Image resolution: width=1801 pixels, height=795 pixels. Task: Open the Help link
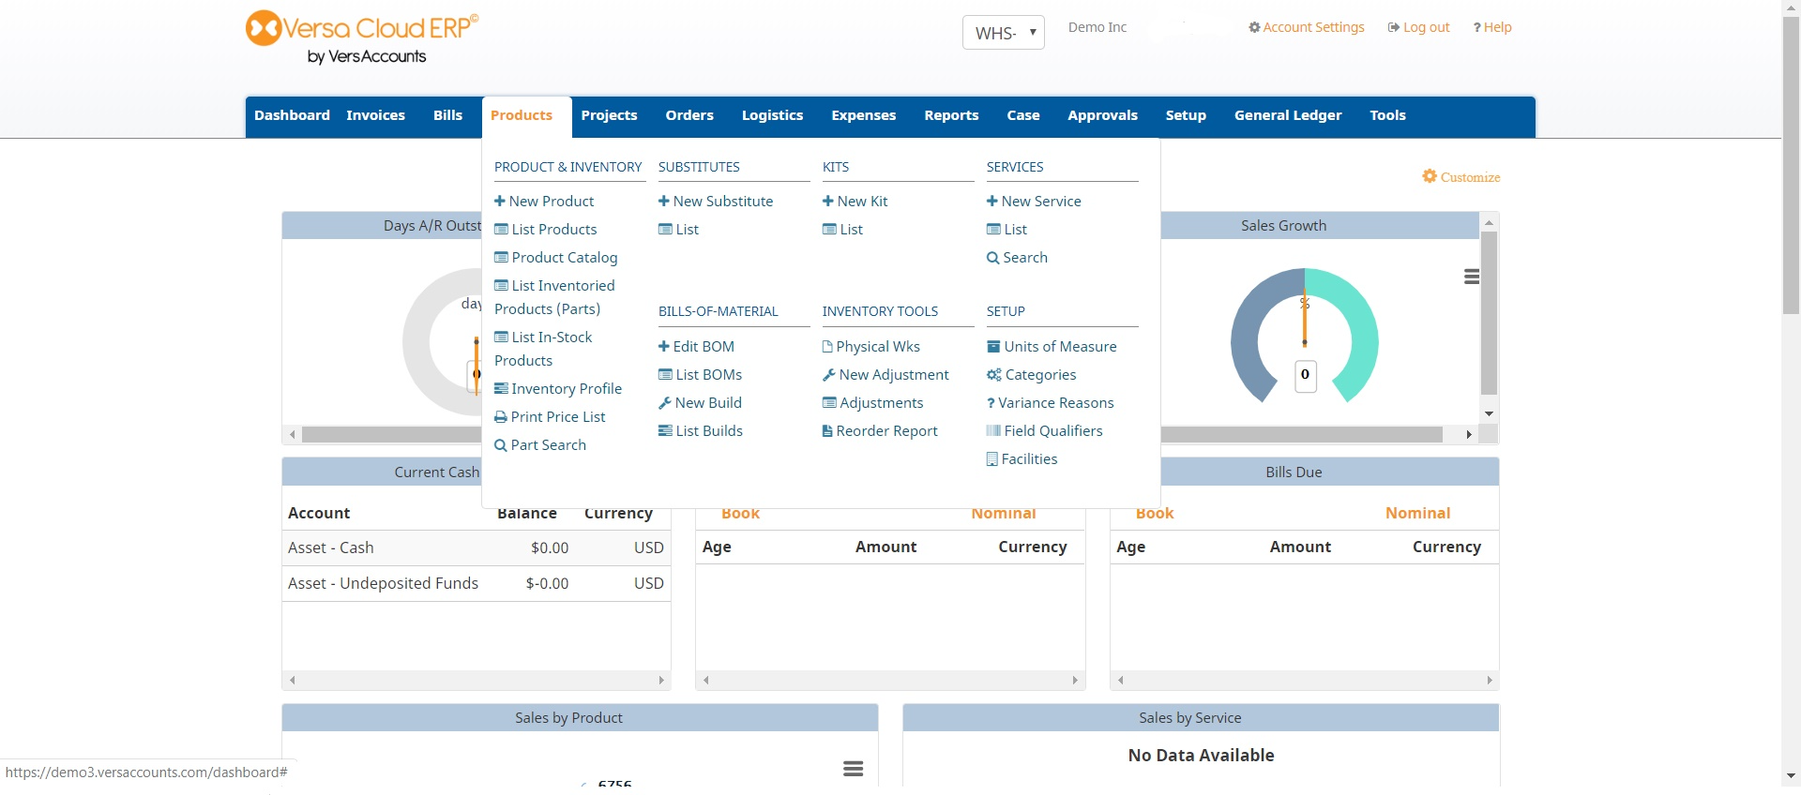[1492, 27]
